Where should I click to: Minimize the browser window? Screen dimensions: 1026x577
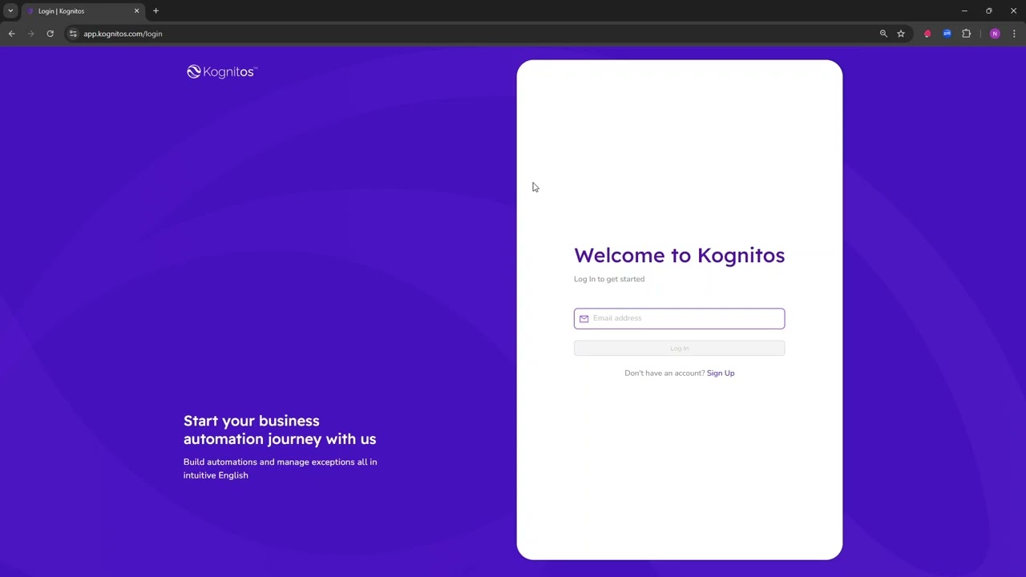click(964, 11)
